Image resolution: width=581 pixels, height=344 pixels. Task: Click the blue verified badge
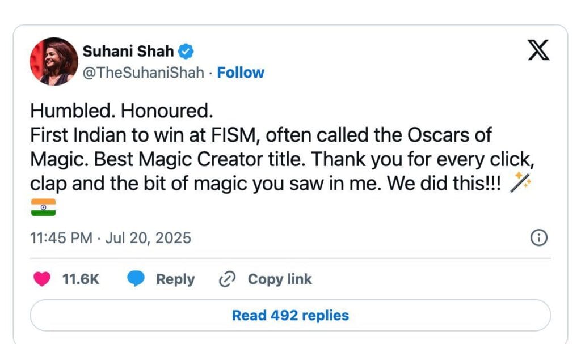186,52
